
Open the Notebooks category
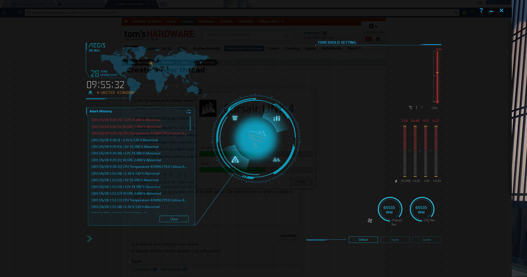tap(332, 48)
